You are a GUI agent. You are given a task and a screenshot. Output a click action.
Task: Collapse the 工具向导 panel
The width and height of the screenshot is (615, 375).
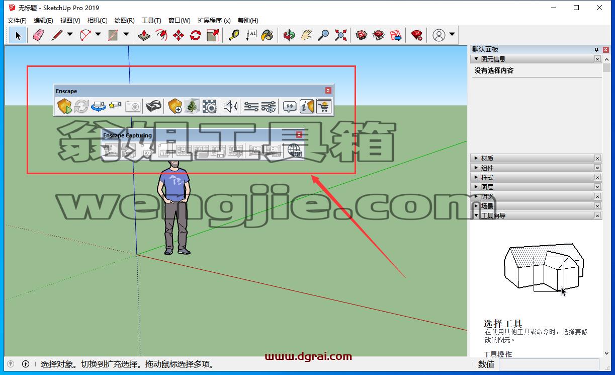[x=476, y=215]
